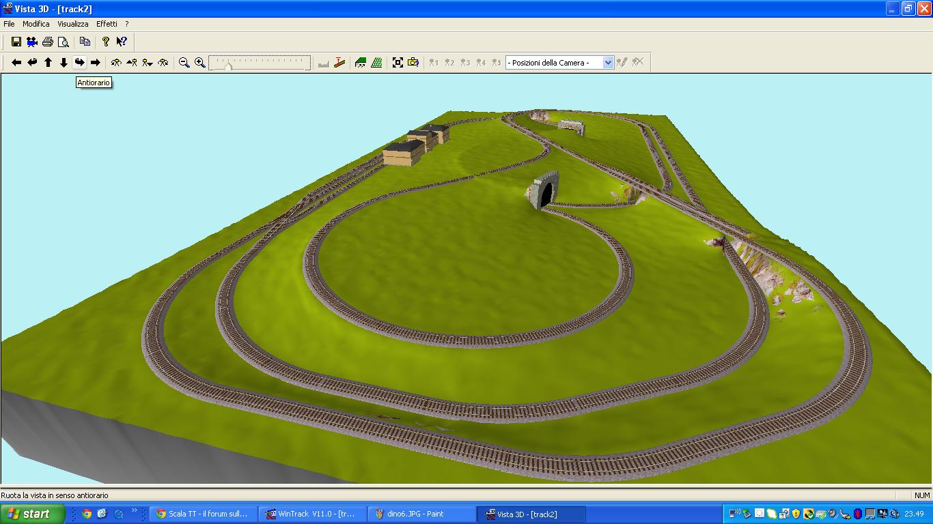Click the red track height gauge icon
Image resolution: width=933 pixels, height=524 pixels.
[x=339, y=63]
